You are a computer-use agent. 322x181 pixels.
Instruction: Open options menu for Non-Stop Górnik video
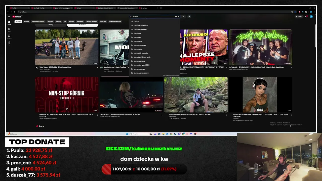click(x=97, y=115)
